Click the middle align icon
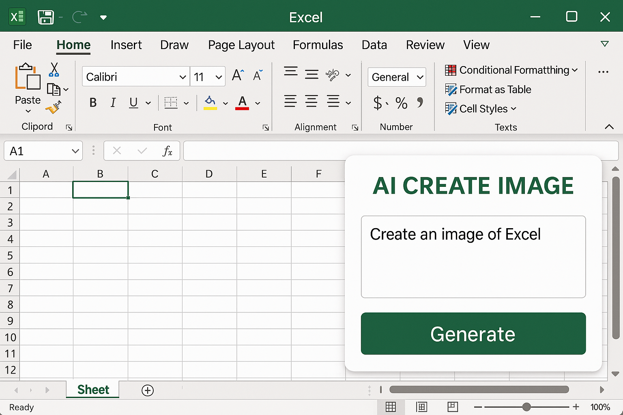 [x=311, y=74]
